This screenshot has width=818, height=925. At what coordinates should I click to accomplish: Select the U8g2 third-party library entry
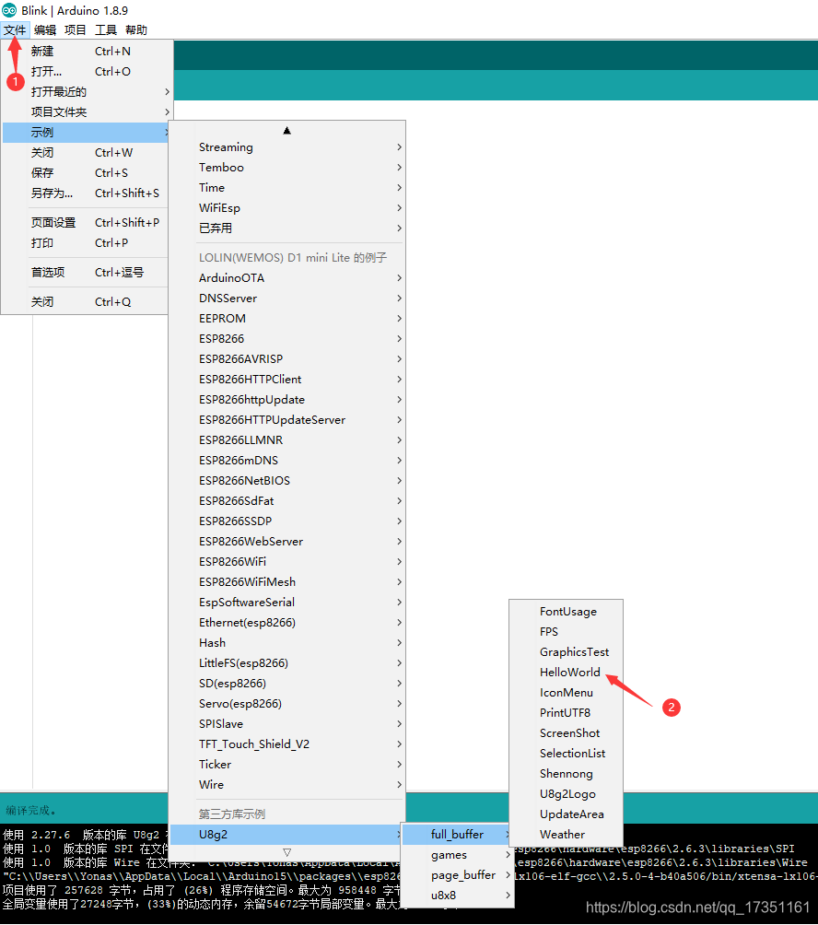point(287,835)
